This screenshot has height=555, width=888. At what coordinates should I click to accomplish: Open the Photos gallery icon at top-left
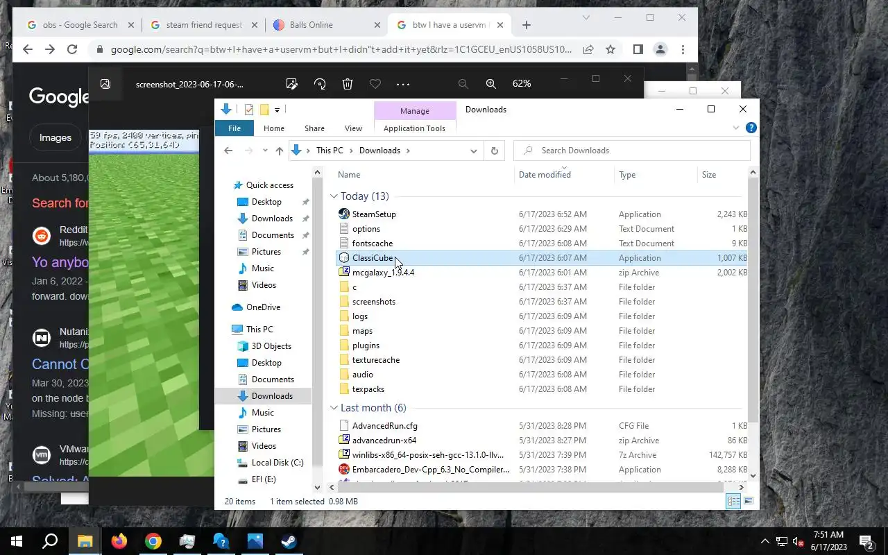tap(105, 84)
